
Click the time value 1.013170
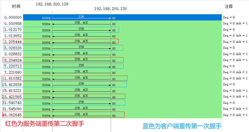click(13, 30)
